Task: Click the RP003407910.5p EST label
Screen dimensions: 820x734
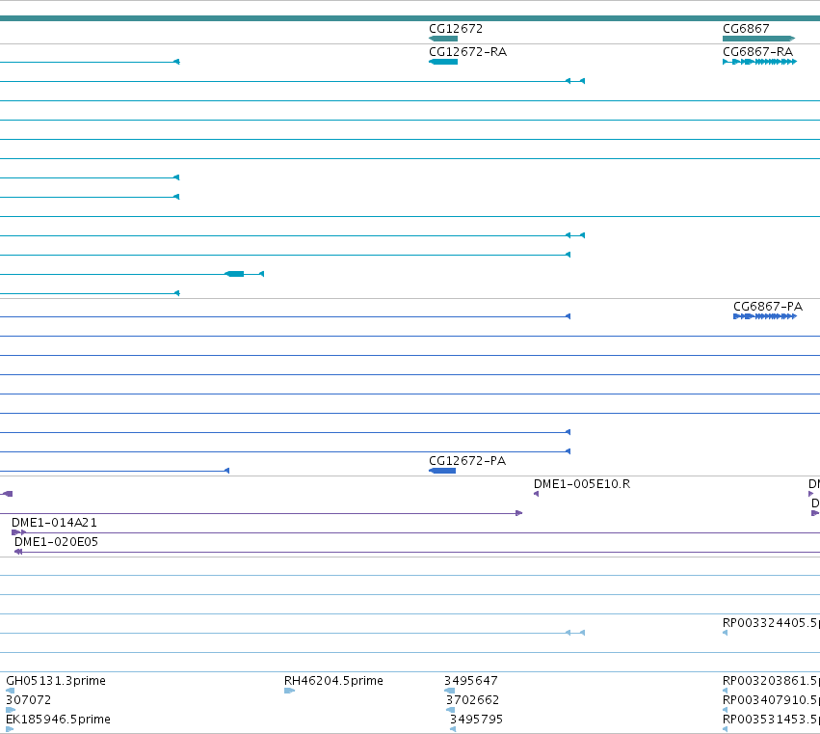Action: [771, 700]
